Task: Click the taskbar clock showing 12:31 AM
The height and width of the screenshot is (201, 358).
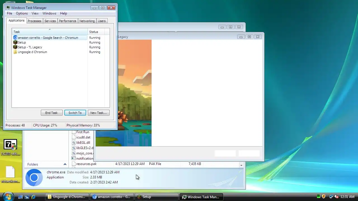Action: [347, 197]
